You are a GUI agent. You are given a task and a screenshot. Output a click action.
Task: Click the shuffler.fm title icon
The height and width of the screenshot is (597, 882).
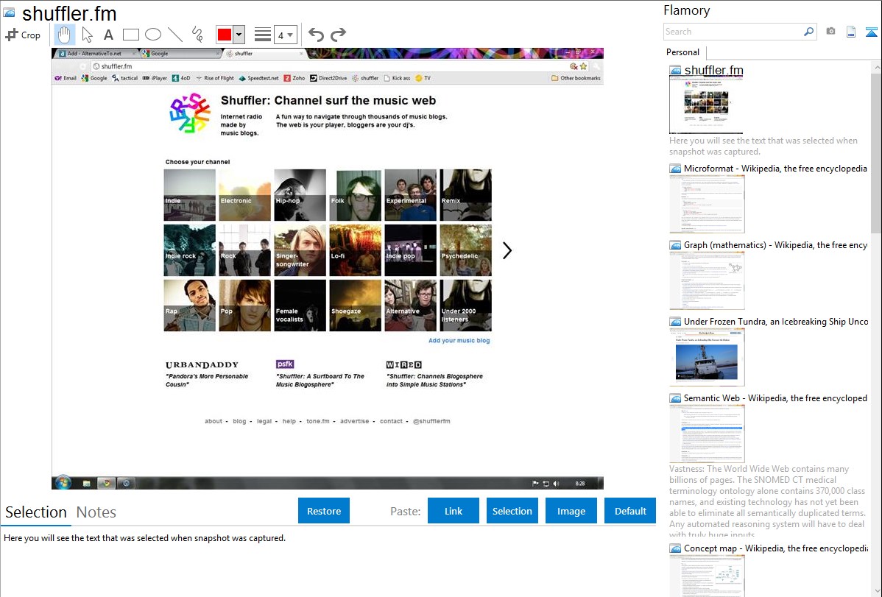click(9, 13)
